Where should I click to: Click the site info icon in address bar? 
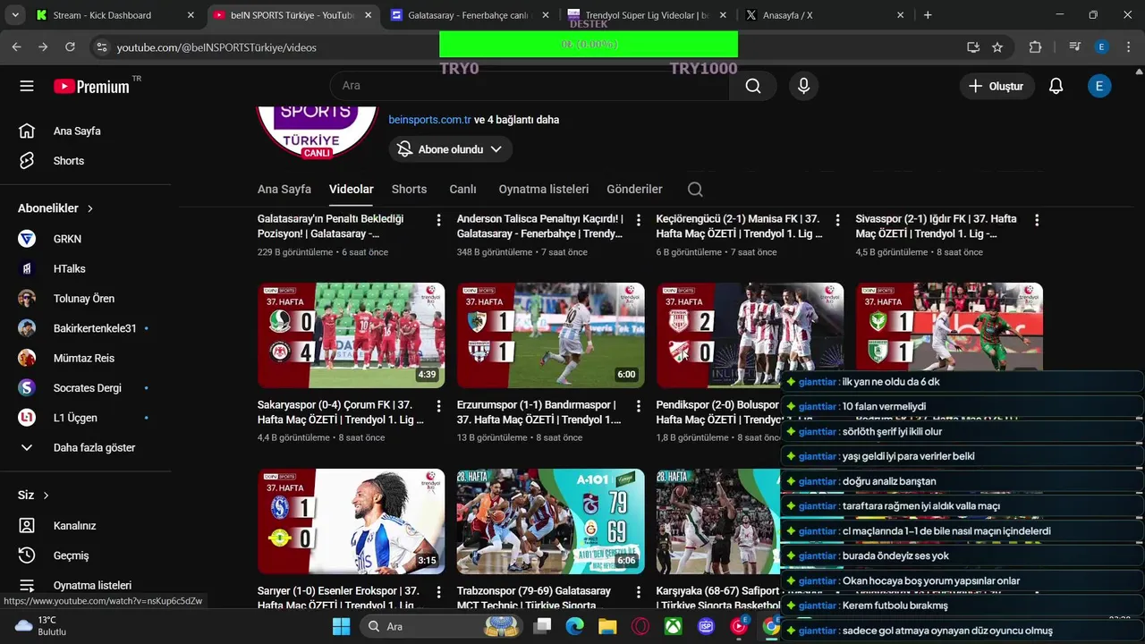coord(101,47)
